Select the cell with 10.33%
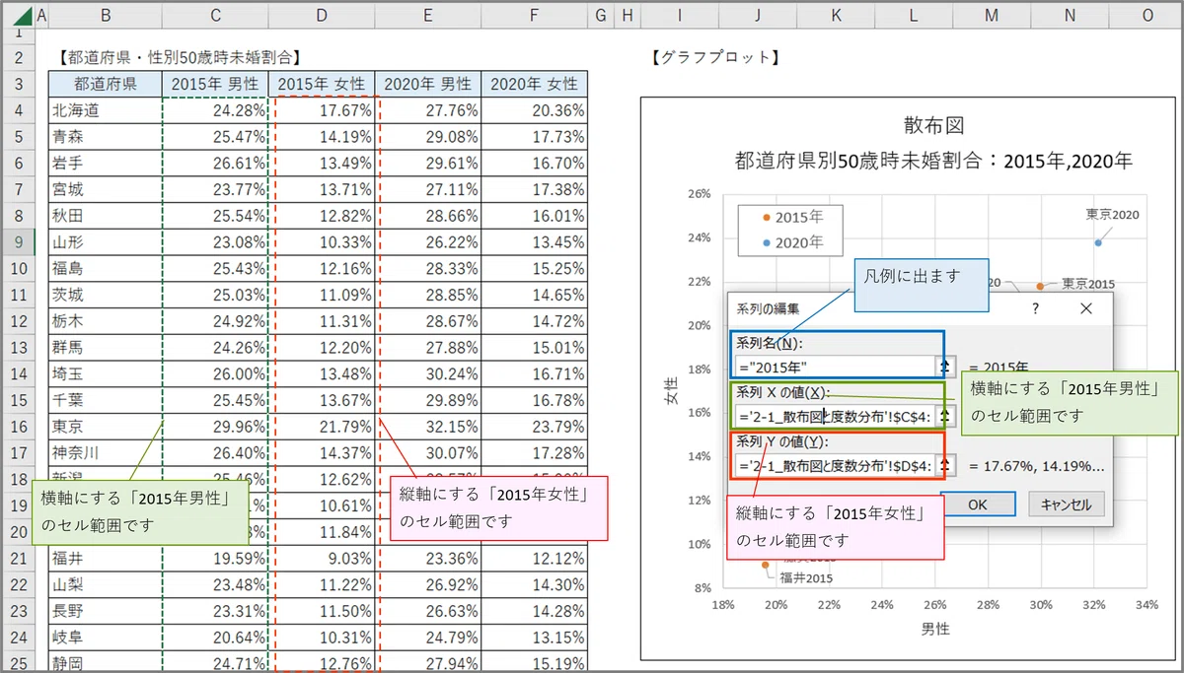 coord(321,240)
